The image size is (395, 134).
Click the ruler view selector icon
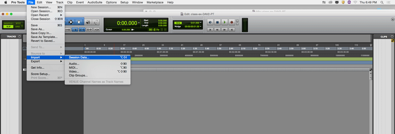coord(25,49)
